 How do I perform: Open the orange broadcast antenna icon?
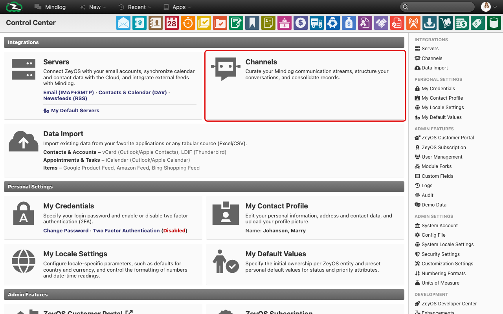point(413,23)
